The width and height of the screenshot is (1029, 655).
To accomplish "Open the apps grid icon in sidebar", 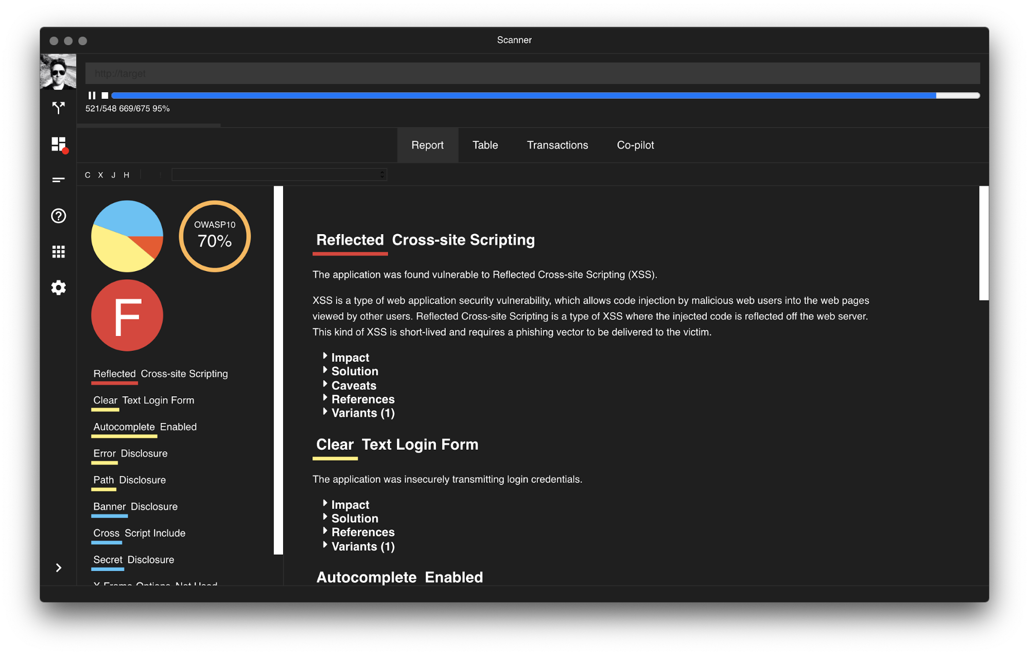I will click(x=59, y=252).
